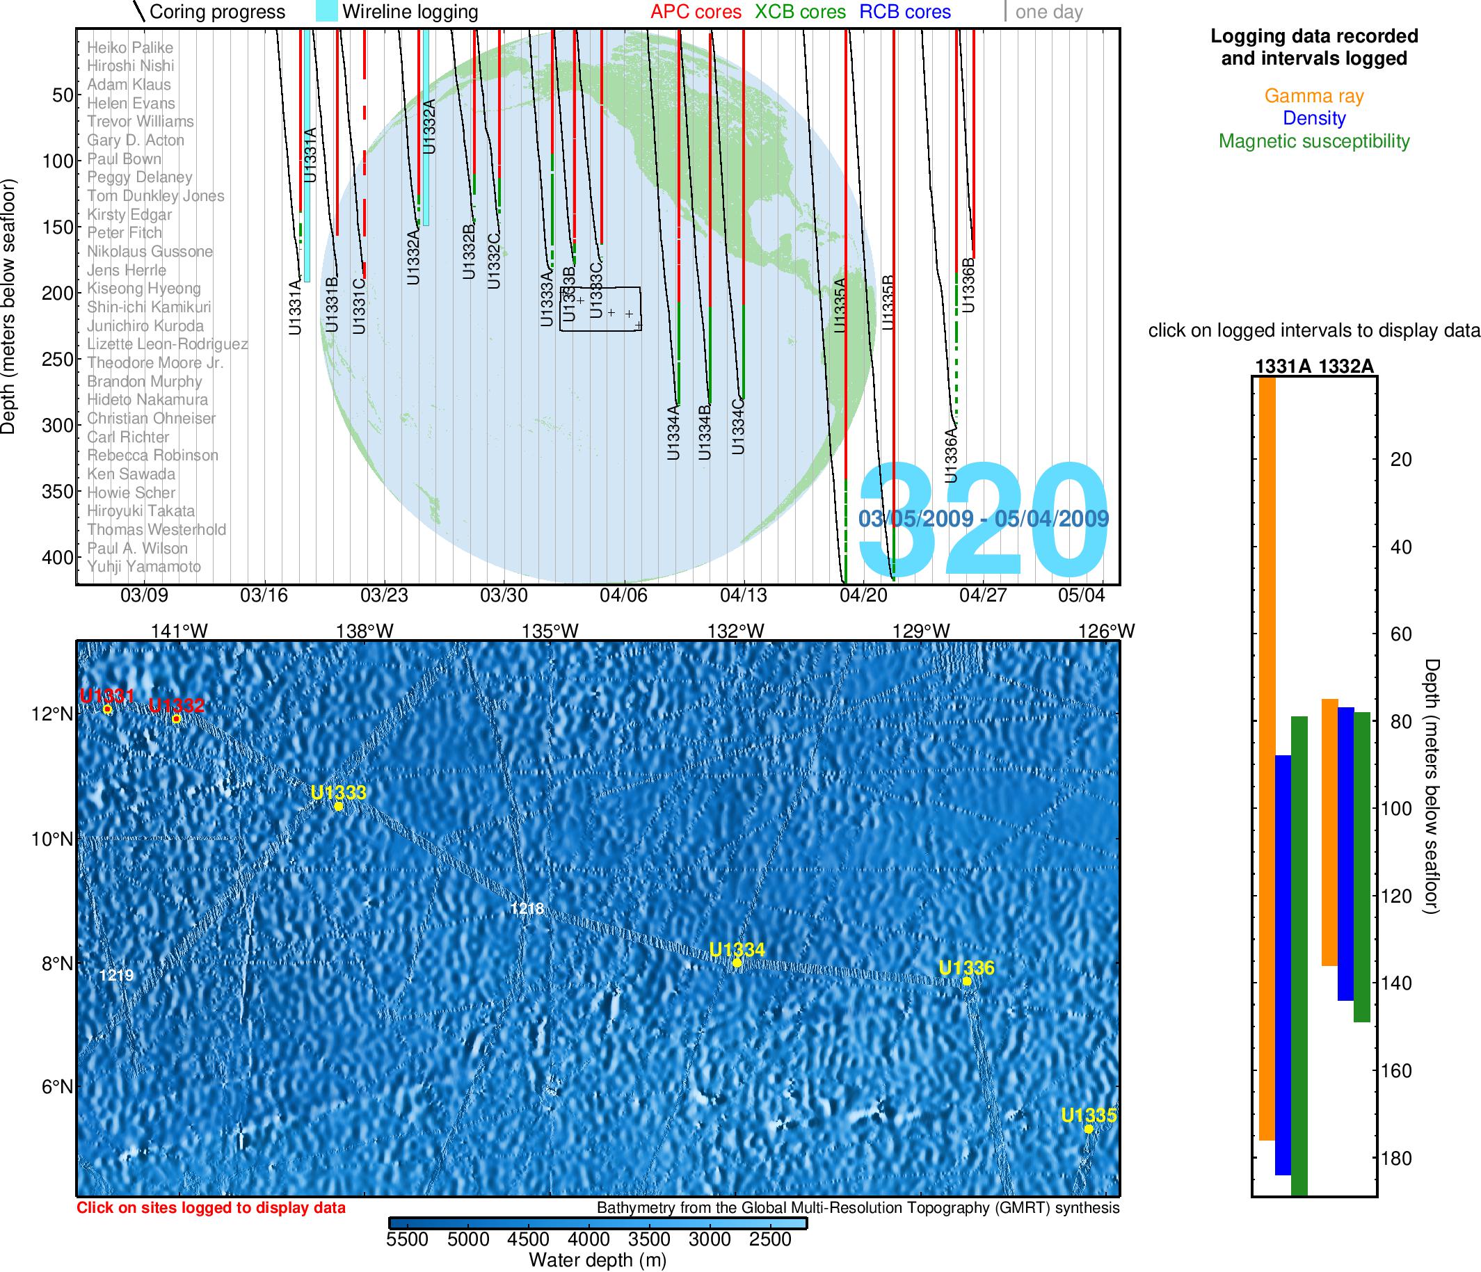Viewport: 1481px width, 1272px height.
Task: Click the U1332 site dot on map
Action: [x=176, y=719]
